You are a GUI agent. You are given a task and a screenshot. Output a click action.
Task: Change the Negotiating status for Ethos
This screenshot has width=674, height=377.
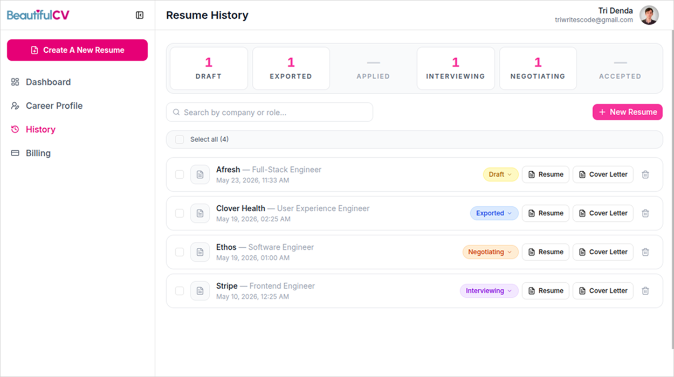pyautogui.click(x=491, y=252)
